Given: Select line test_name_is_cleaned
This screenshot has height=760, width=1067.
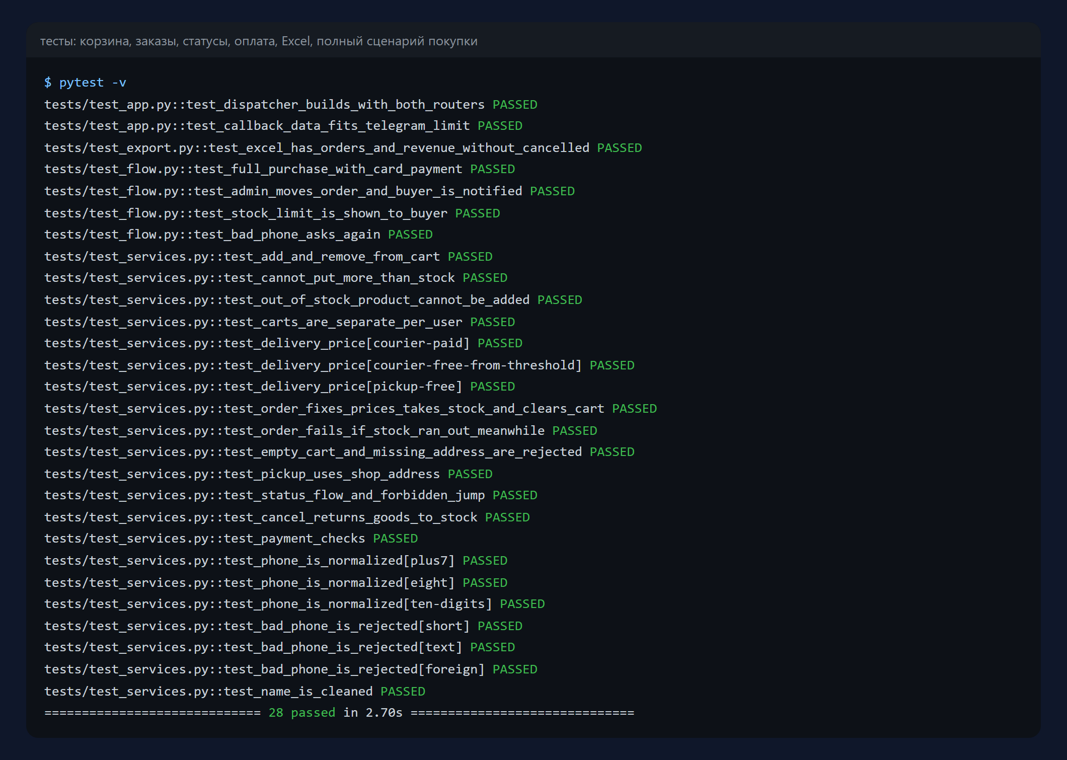Looking at the screenshot, I should point(235,692).
